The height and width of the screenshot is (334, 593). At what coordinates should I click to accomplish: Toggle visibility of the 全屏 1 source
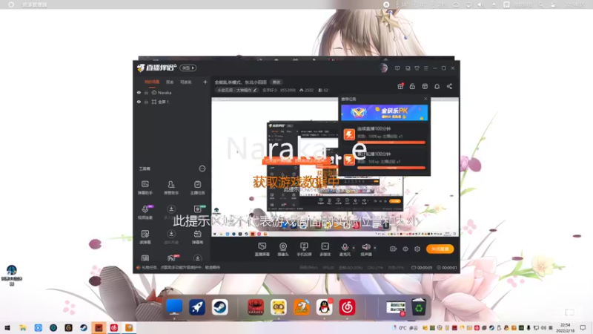[139, 102]
